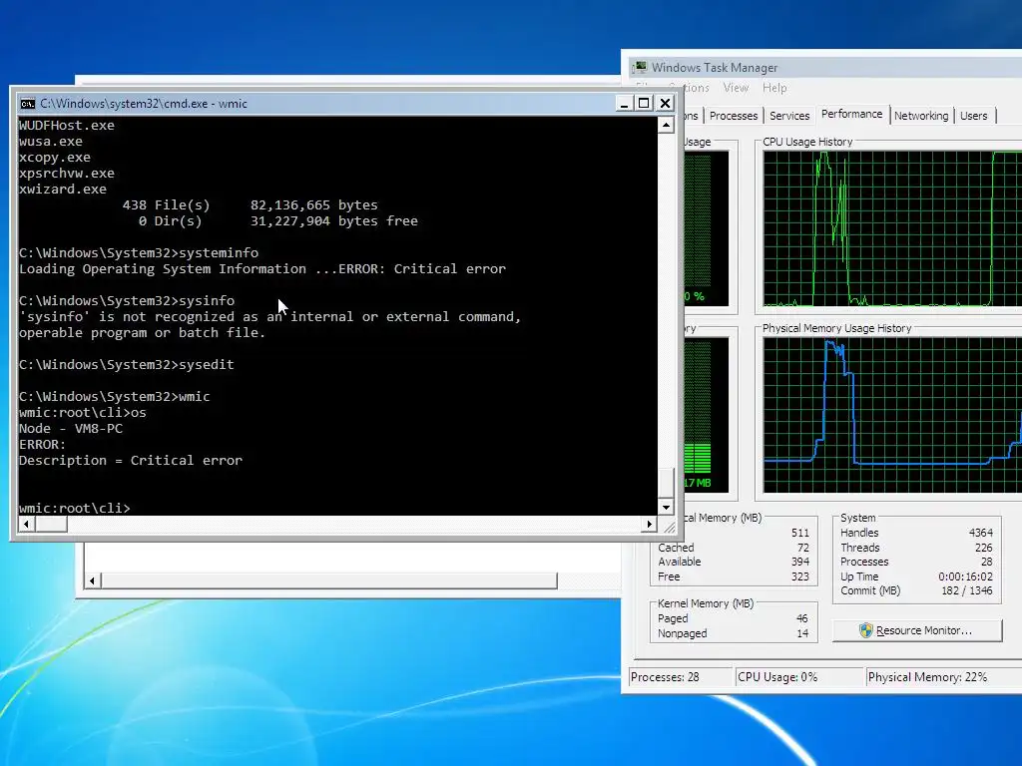Click the Physical Memory Usage History graph
Image resolution: width=1022 pixels, height=766 pixels.
(x=892, y=415)
